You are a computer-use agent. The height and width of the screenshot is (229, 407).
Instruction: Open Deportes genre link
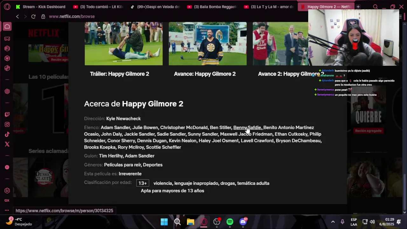coord(153,165)
